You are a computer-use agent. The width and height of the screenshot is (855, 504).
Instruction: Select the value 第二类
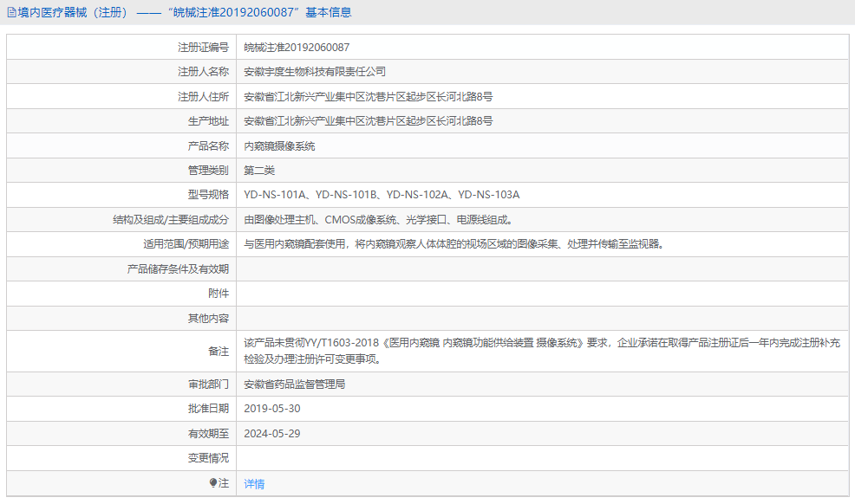tap(259, 171)
